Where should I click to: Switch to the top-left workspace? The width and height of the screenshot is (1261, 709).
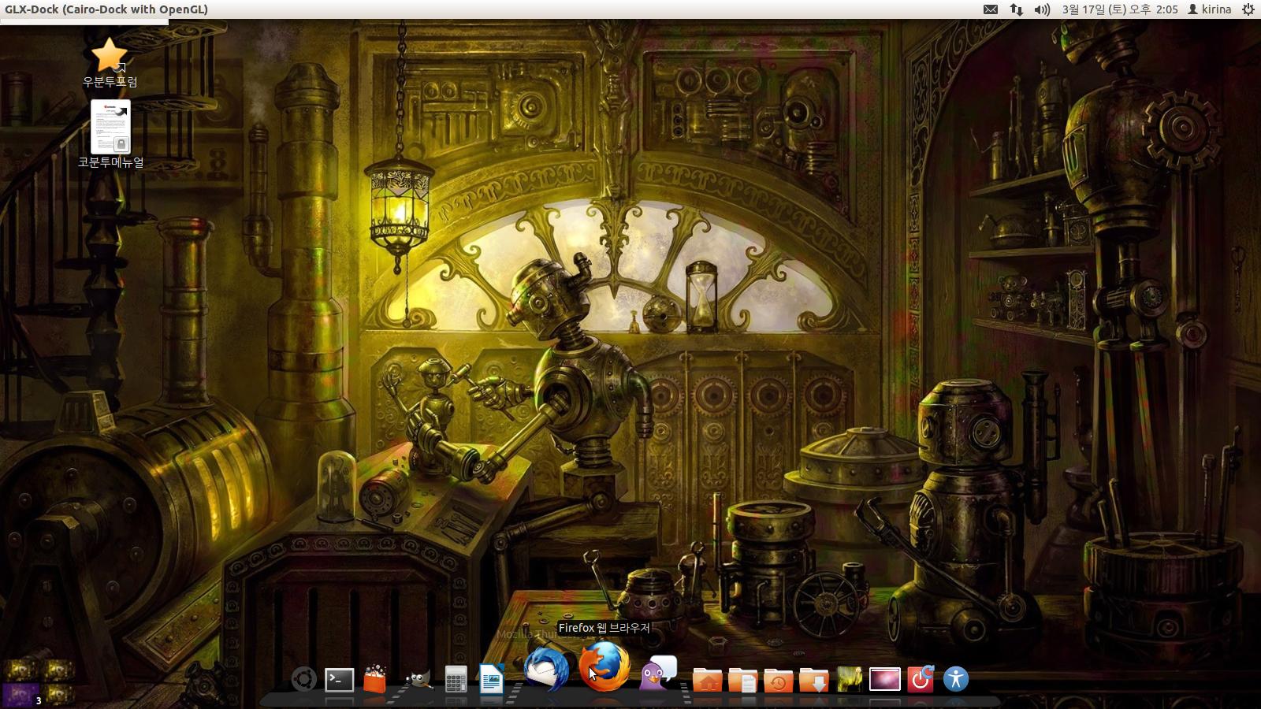click(20, 670)
